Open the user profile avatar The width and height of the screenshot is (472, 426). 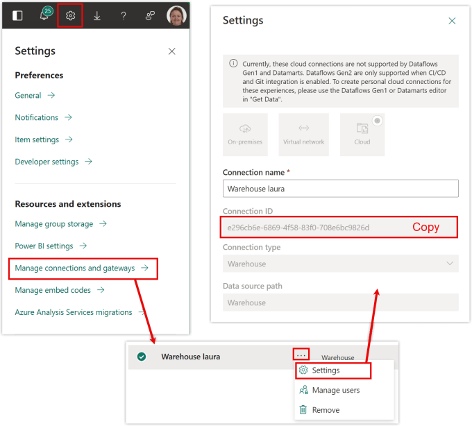click(x=176, y=15)
